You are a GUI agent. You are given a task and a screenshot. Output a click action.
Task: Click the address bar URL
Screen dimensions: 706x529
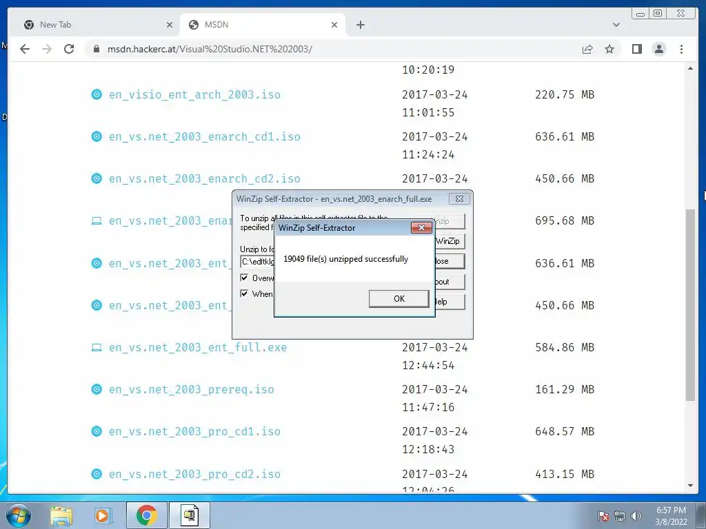210,49
